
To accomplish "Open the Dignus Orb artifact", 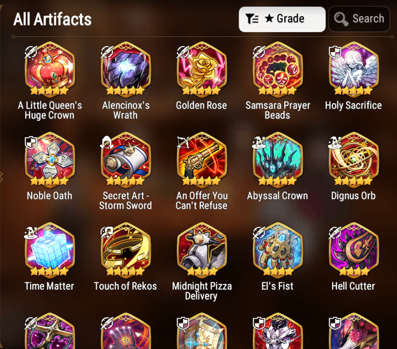I will click(x=354, y=160).
